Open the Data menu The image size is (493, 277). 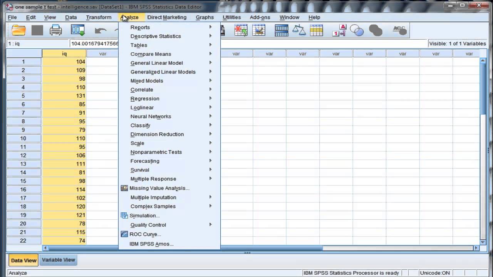(x=71, y=17)
